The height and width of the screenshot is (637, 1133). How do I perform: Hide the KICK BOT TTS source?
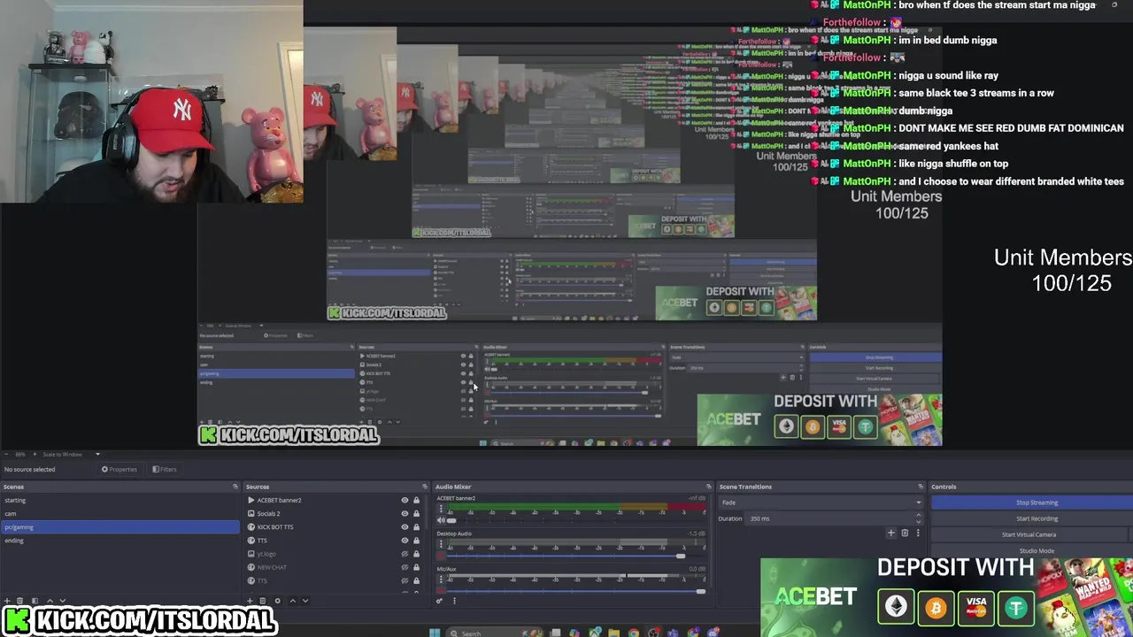[x=405, y=527]
